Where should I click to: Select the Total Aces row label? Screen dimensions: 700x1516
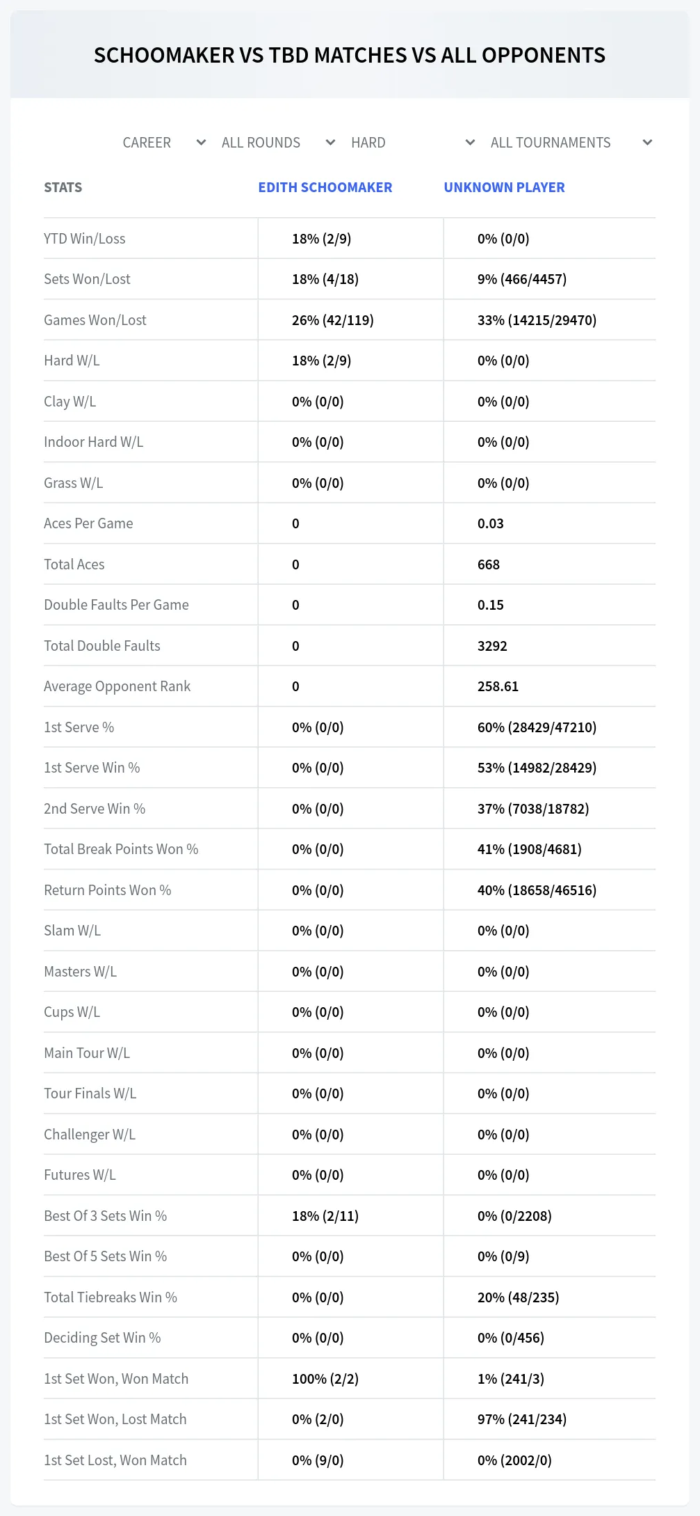click(x=74, y=564)
